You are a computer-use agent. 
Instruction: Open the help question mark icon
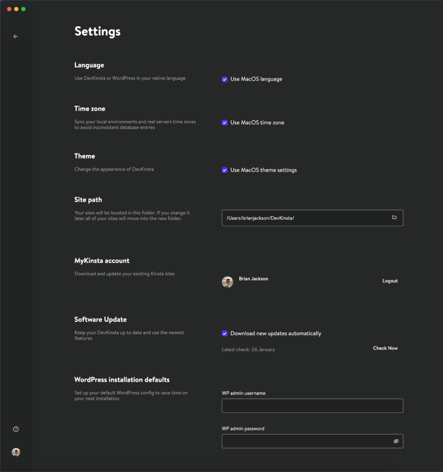16,429
